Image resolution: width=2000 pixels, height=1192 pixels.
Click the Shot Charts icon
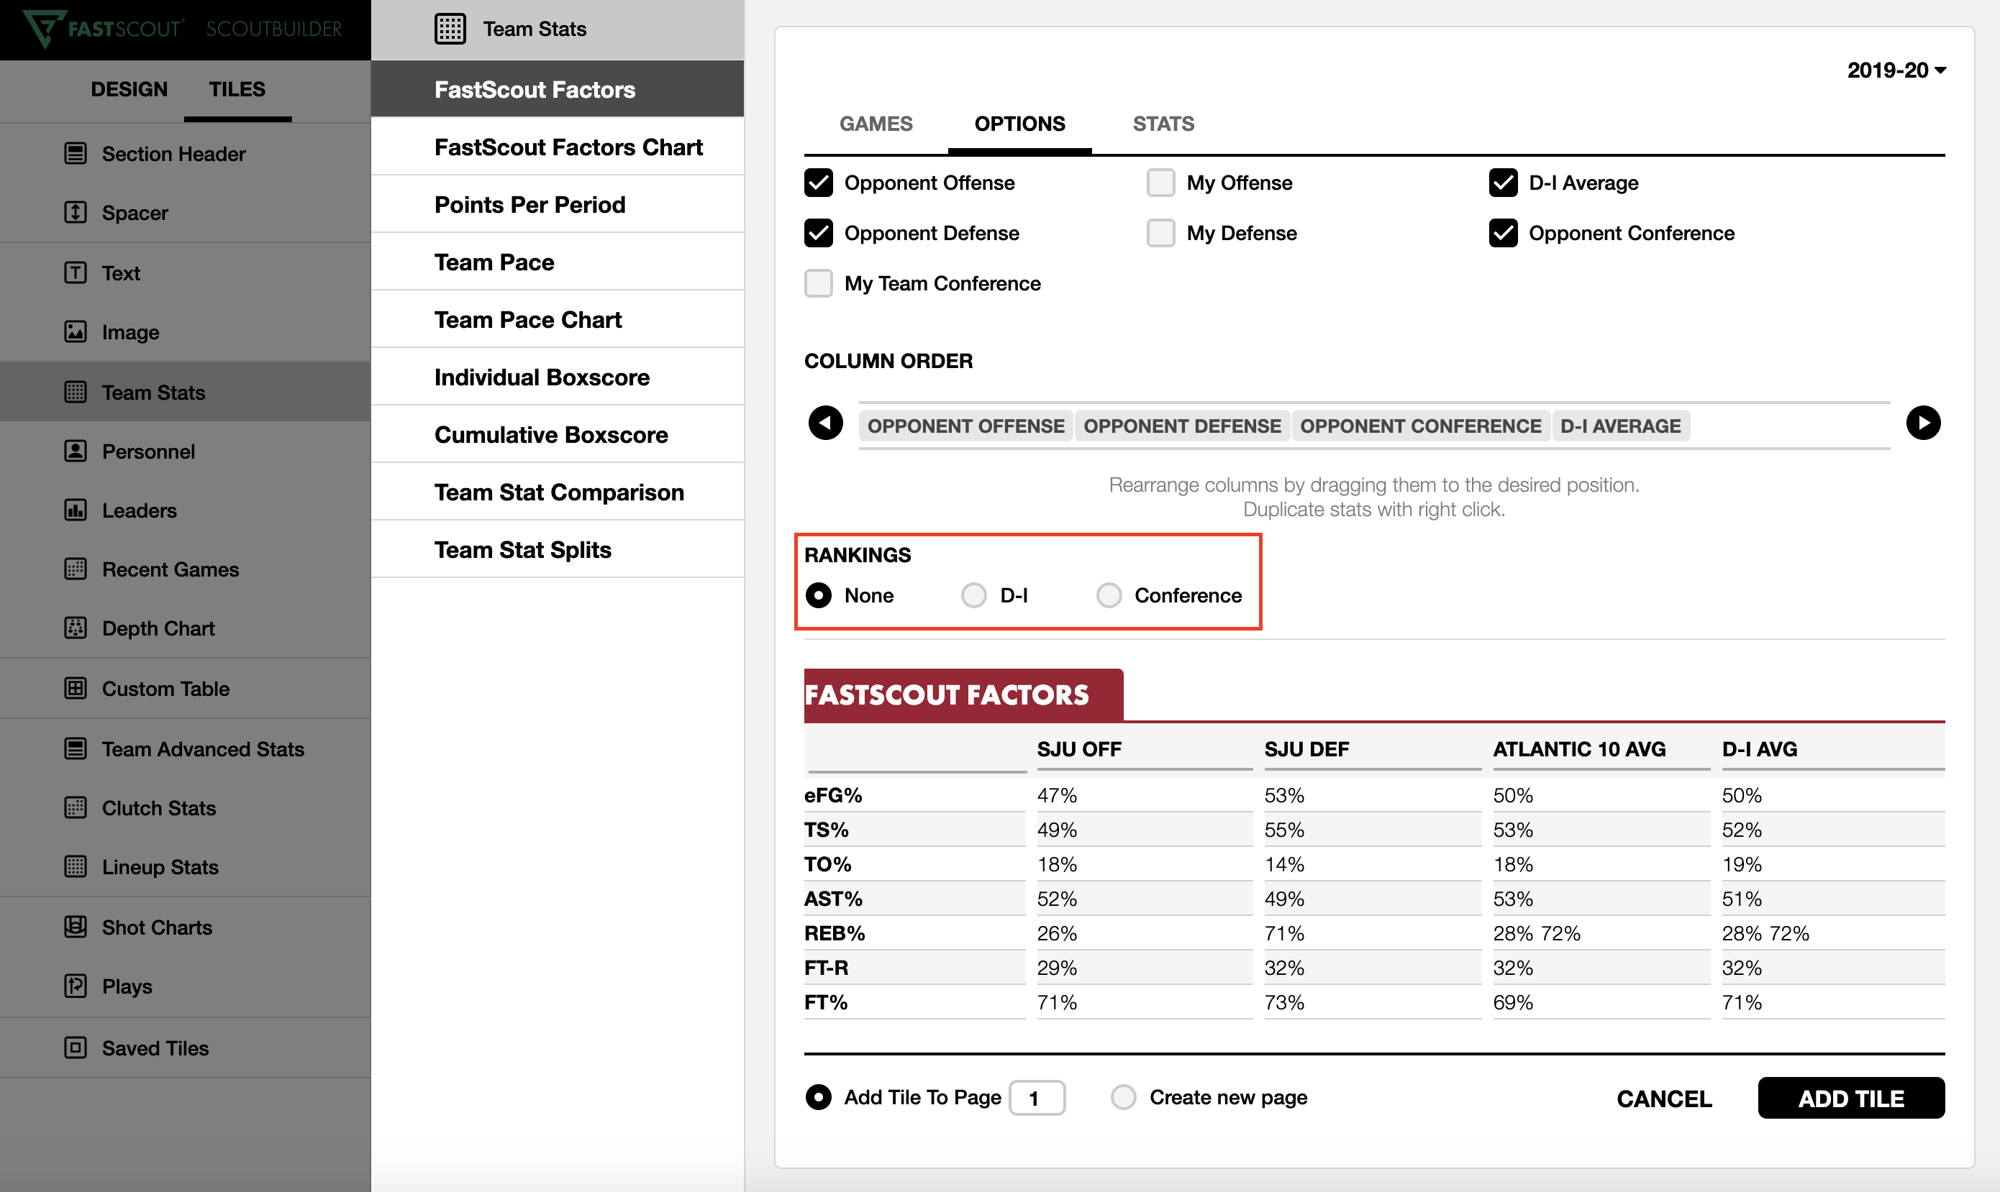[76, 927]
